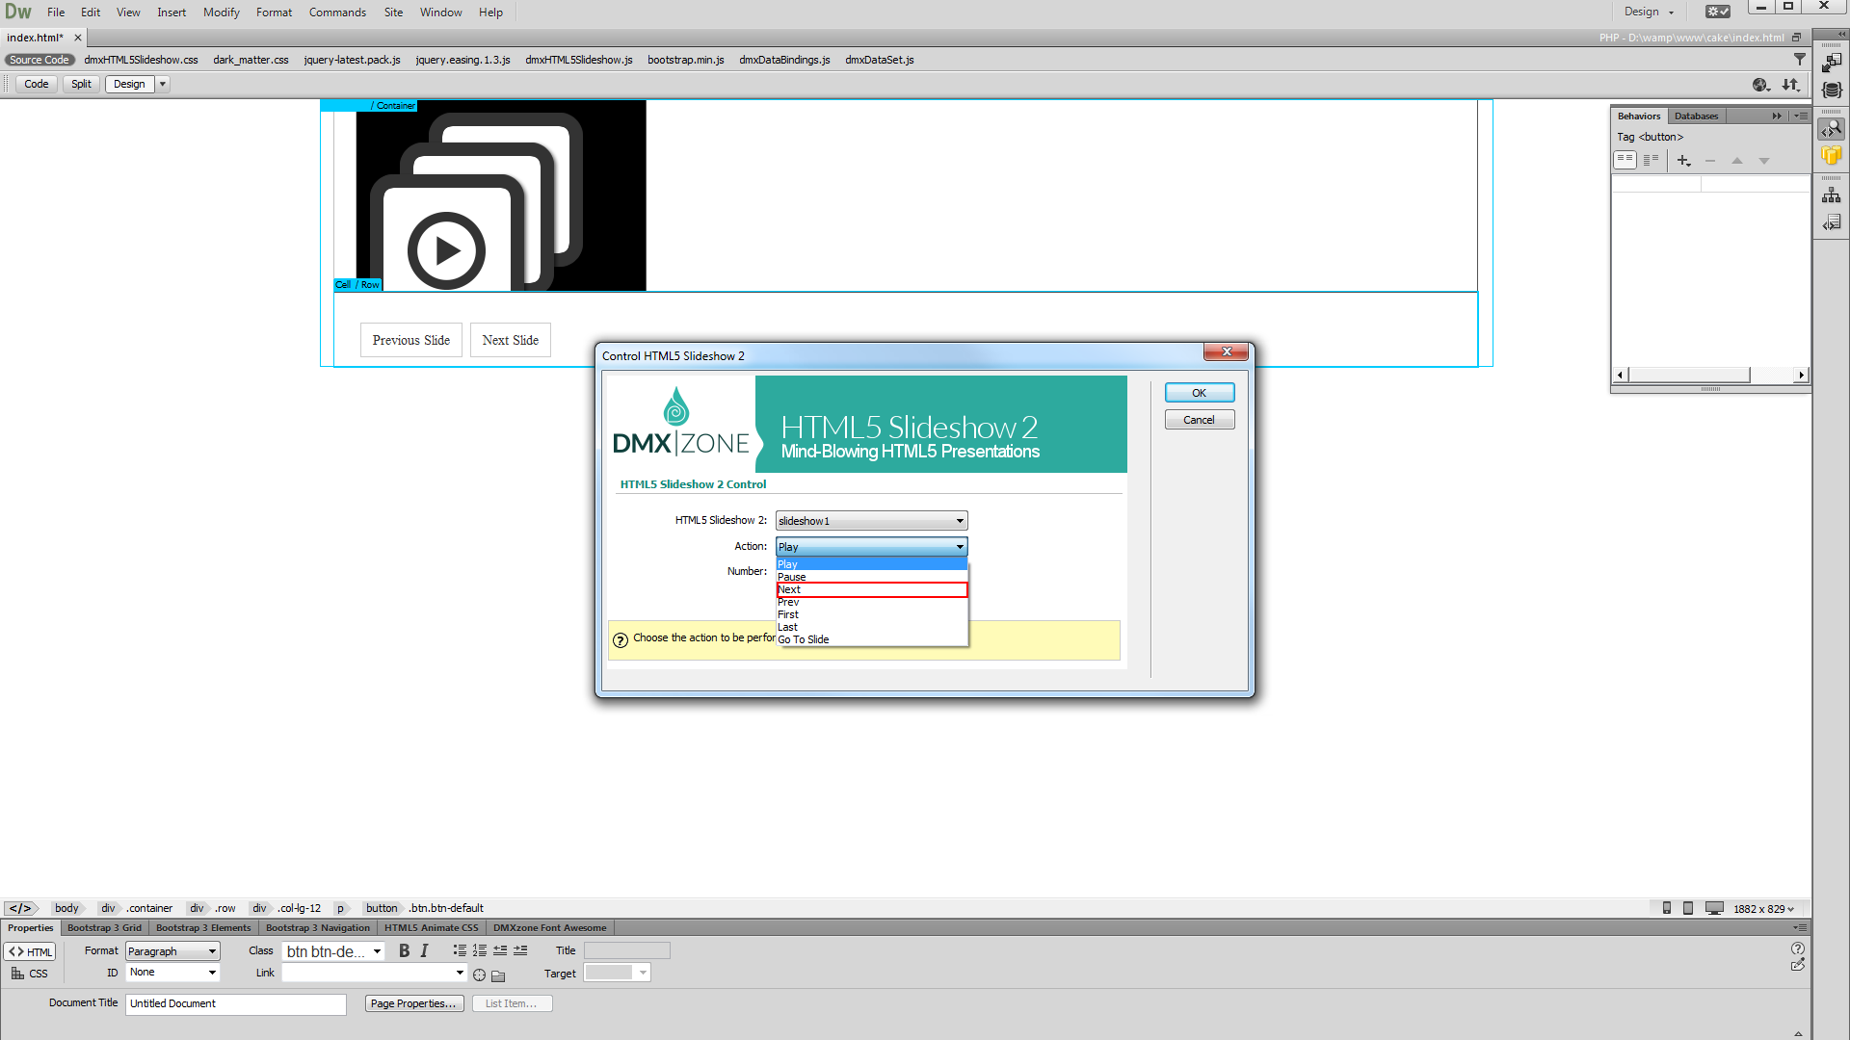The height and width of the screenshot is (1040, 1850).
Task: Open the Format Paragraph dropdown
Action: (172, 951)
